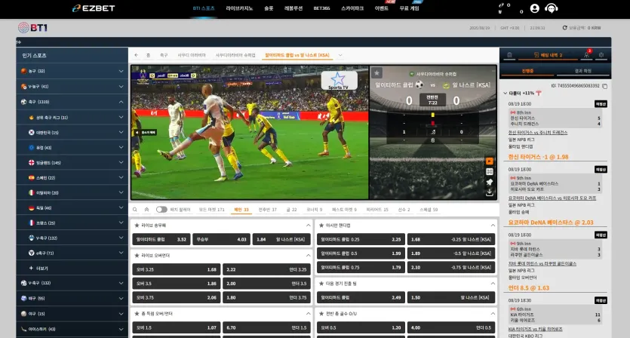Open the BTI Sports top menu item
The height and width of the screenshot is (338, 630).
click(204, 8)
